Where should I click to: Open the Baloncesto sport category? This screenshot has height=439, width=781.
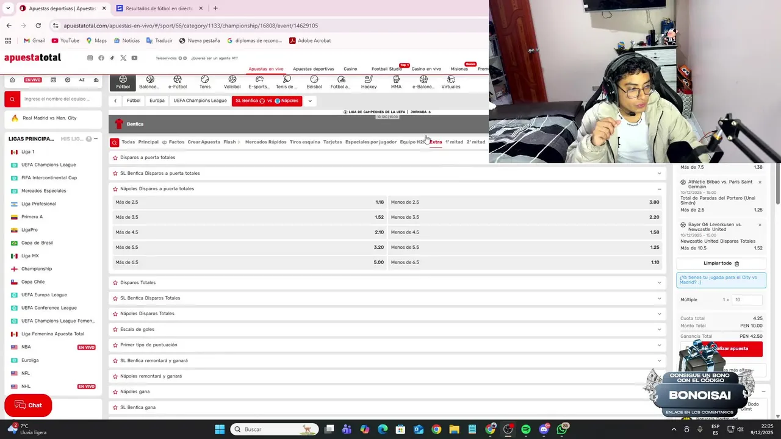tap(150, 82)
